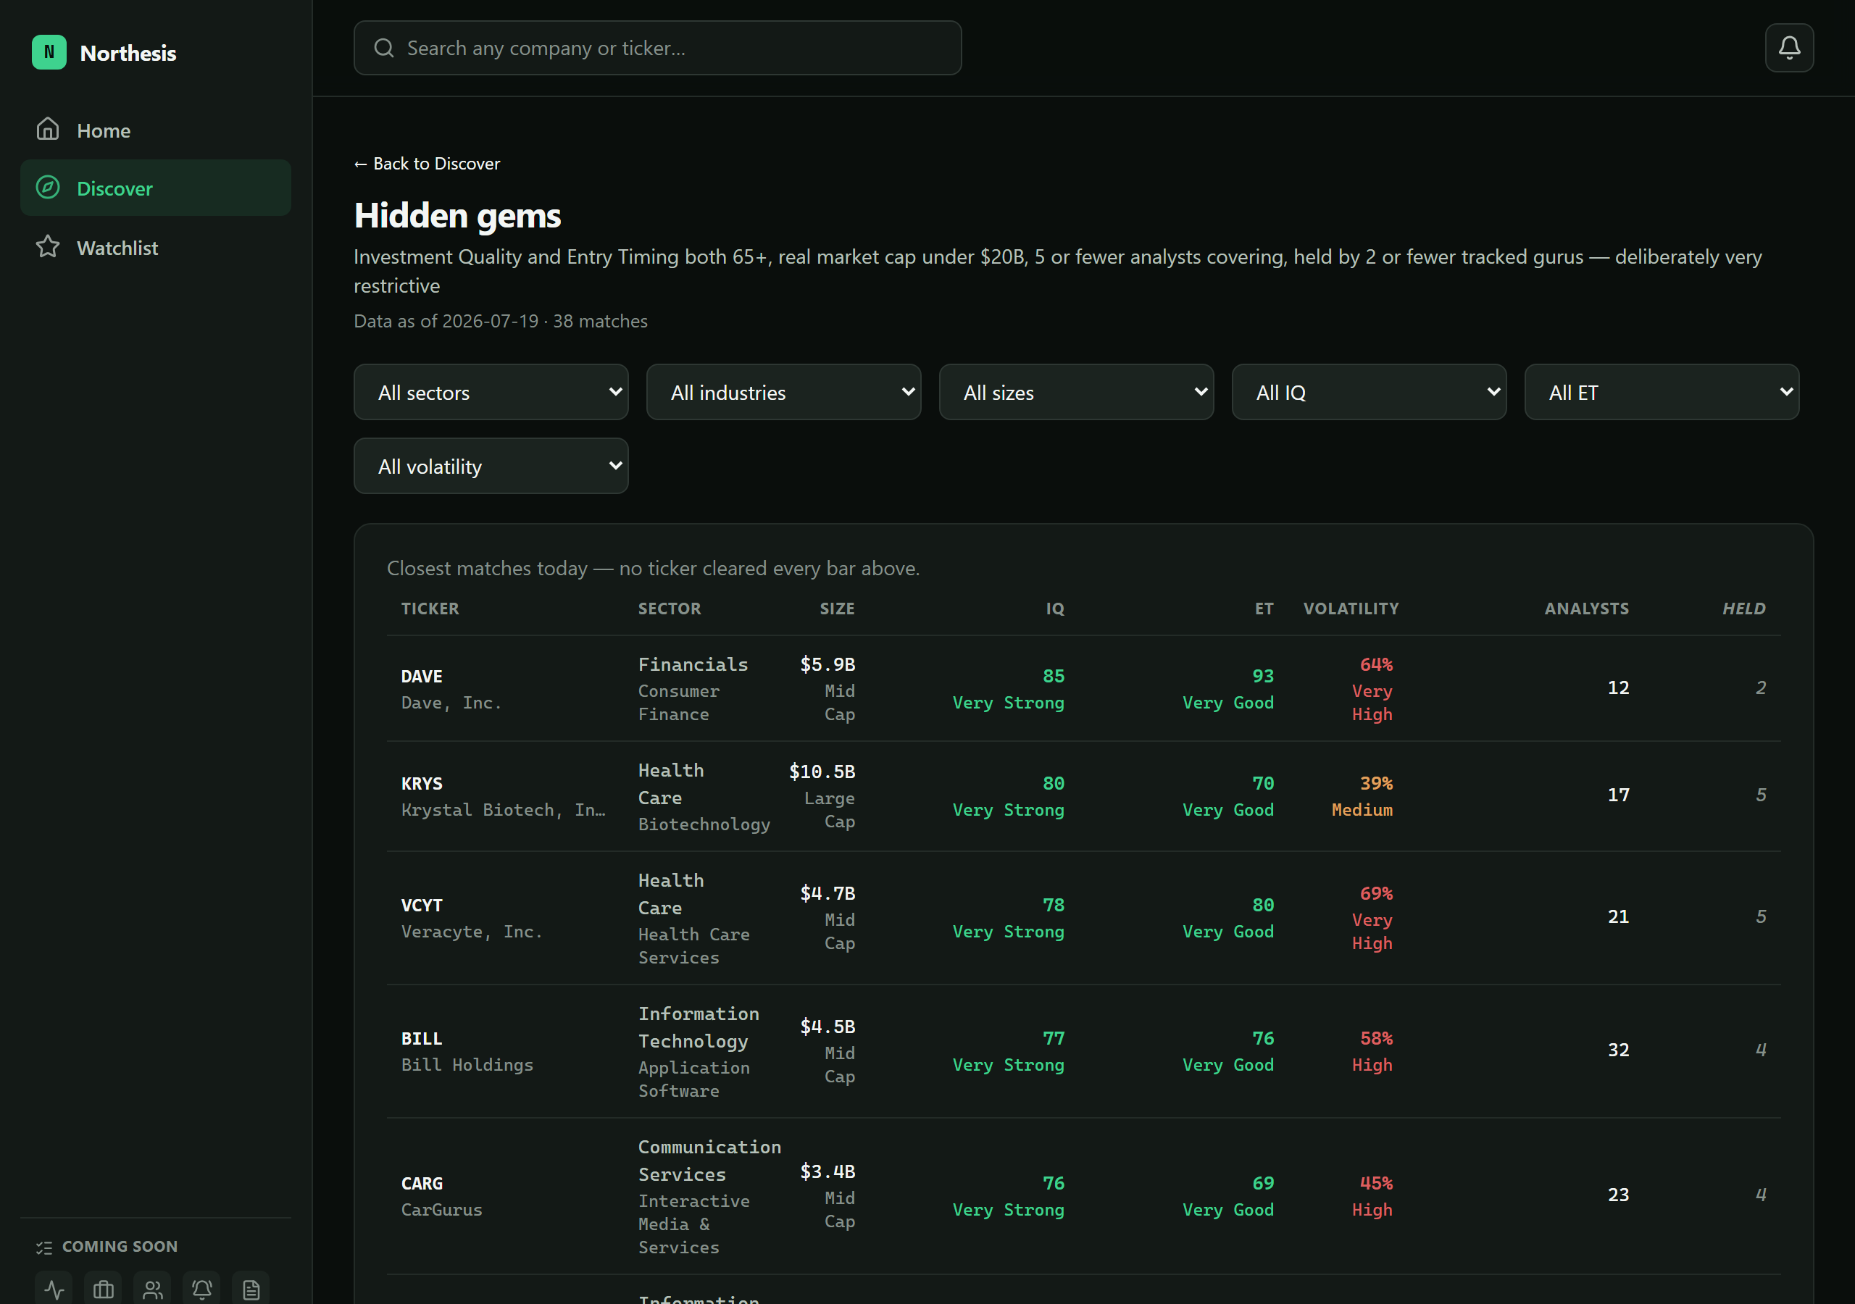1855x1304 pixels.
Task: Open the All IQ filter dropdown
Action: pyautogui.click(x=1369, y=392)
